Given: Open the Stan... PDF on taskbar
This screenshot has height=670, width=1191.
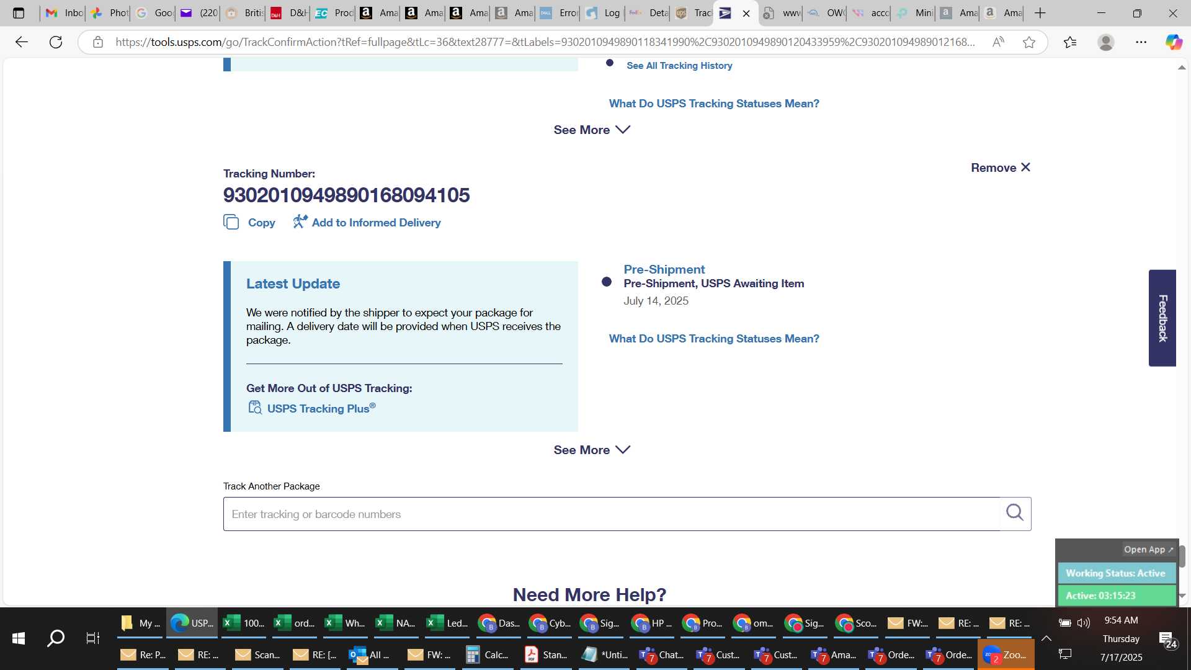Looking at the screenshot, I should point(545,654).
